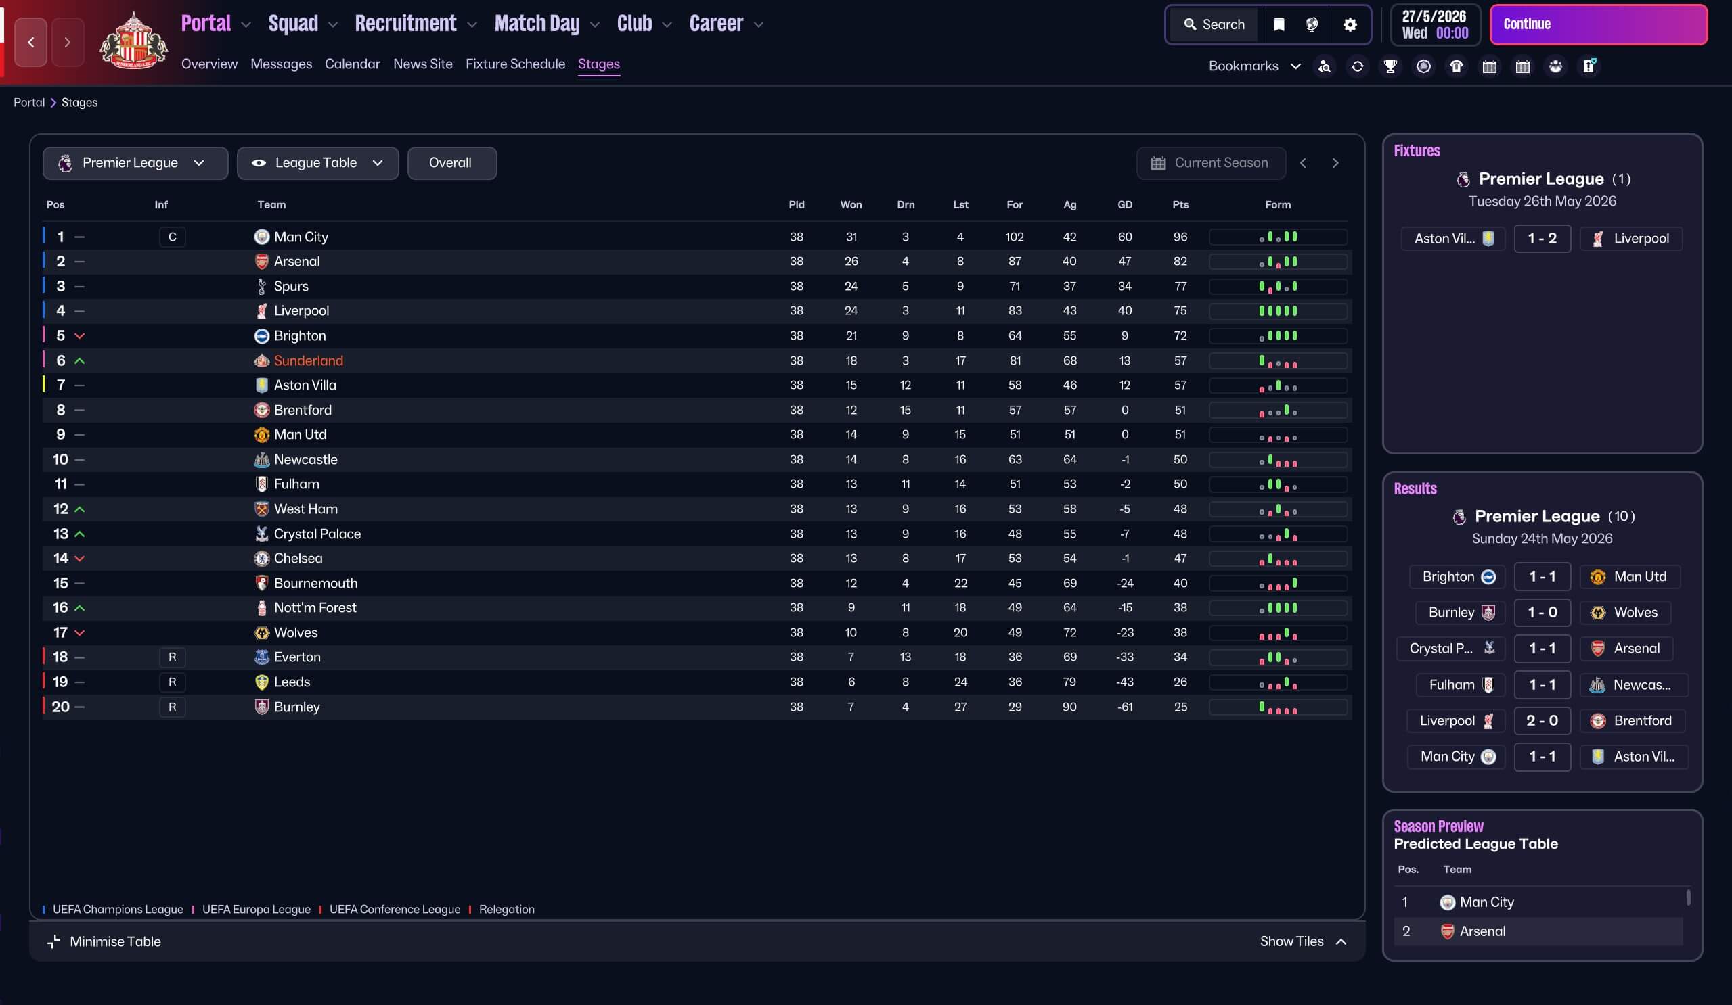Expand the League Table view dropdown
1732x1005 pixels.
[317, 163]
